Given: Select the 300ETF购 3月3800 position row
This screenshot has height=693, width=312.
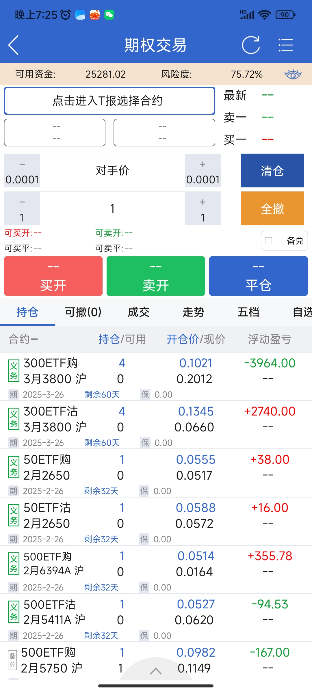Looking at the screenshot, I should (156, 371).
